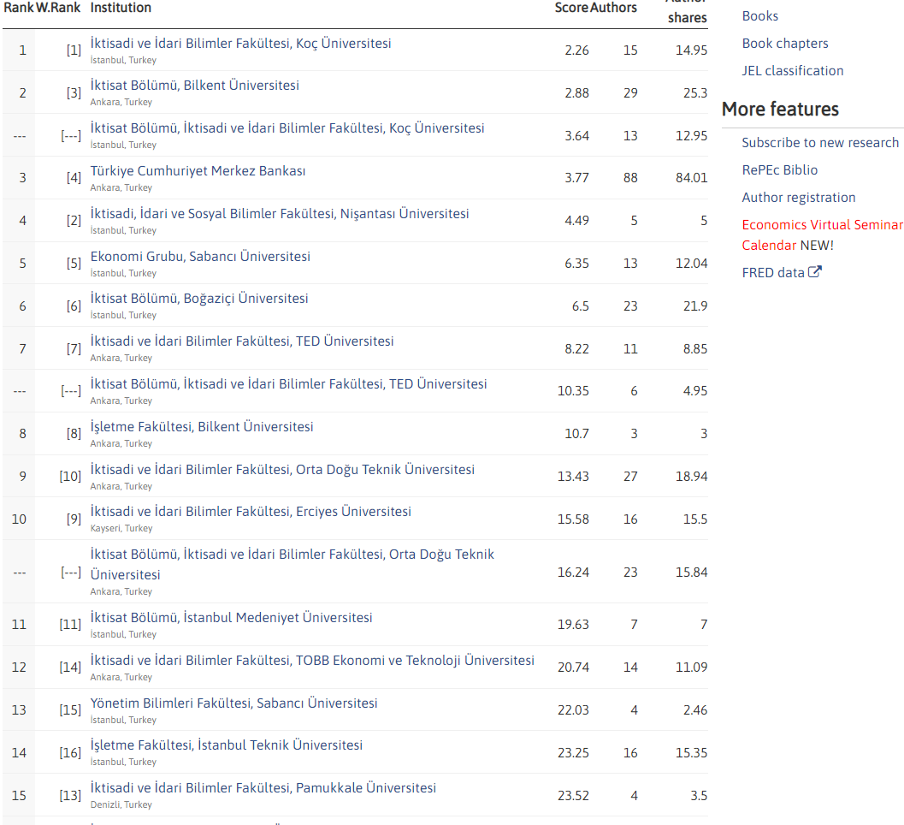Click the Denizli, Turkey location text
904x825 pixels.
[121, 804]
